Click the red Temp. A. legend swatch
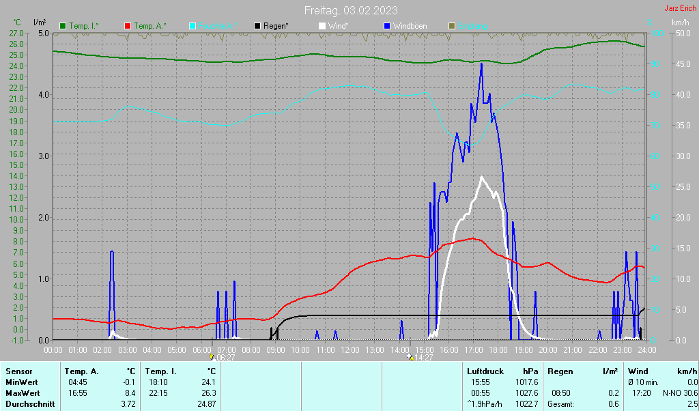This screenshot has width=699, height=411. coord(128,26)
